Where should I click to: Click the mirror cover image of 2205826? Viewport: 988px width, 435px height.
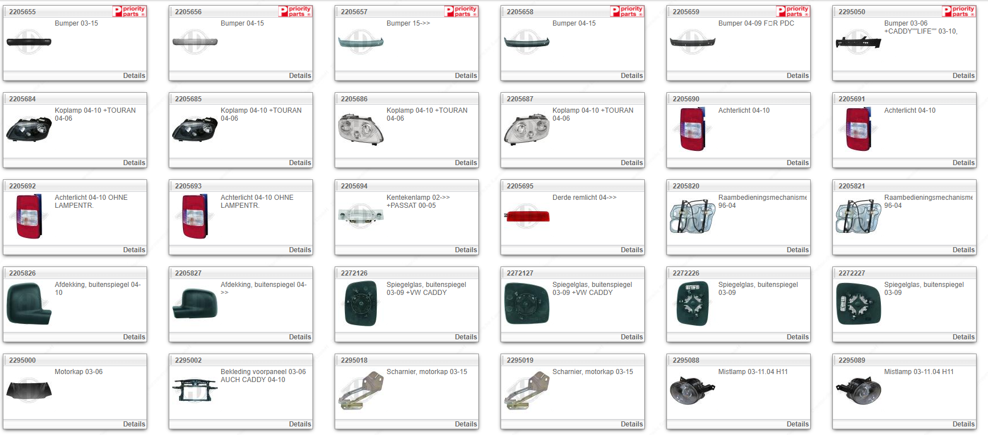[29, 303]
